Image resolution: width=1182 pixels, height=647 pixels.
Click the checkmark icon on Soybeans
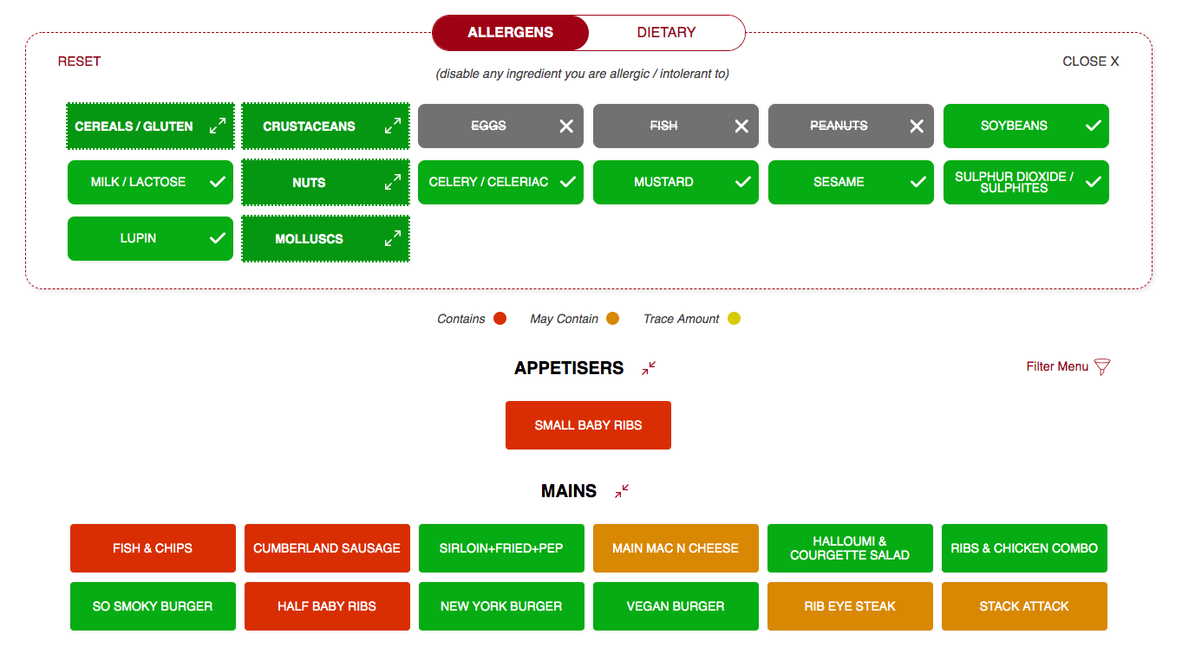pos(1094,126)
